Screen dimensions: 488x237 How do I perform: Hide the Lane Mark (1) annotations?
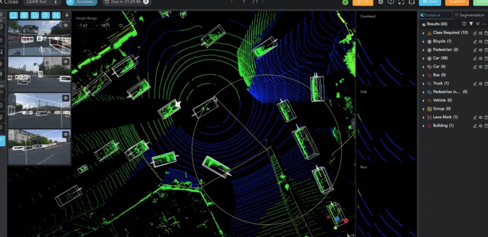click(481, 118)
